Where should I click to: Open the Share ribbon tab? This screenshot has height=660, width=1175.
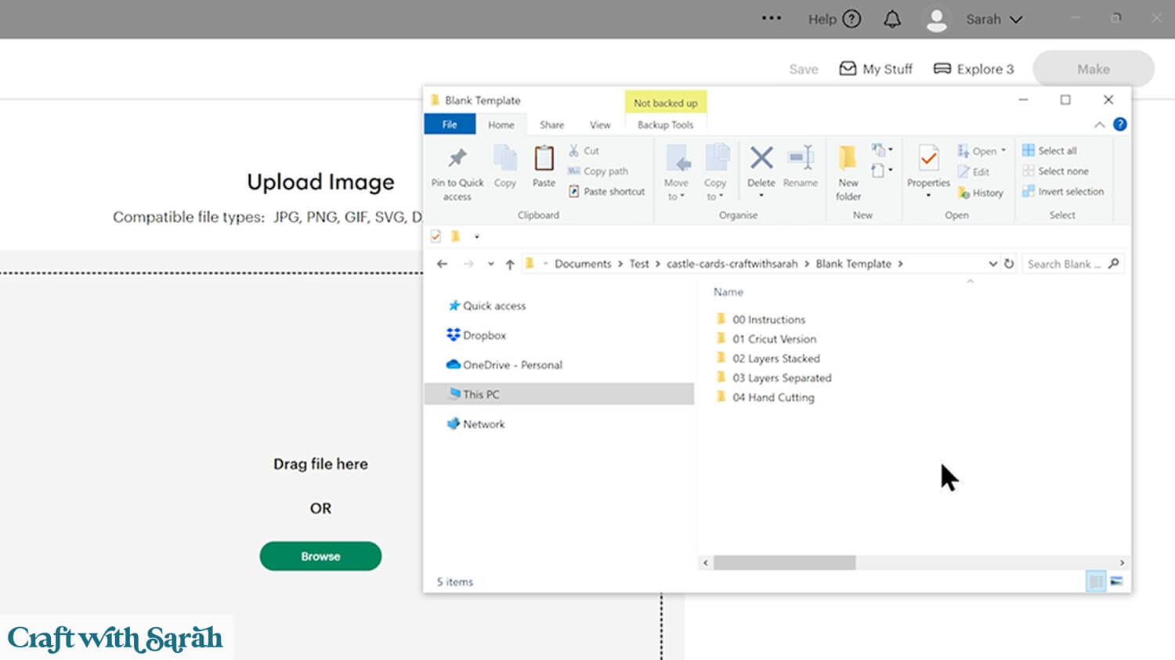[x=551, y=124]
